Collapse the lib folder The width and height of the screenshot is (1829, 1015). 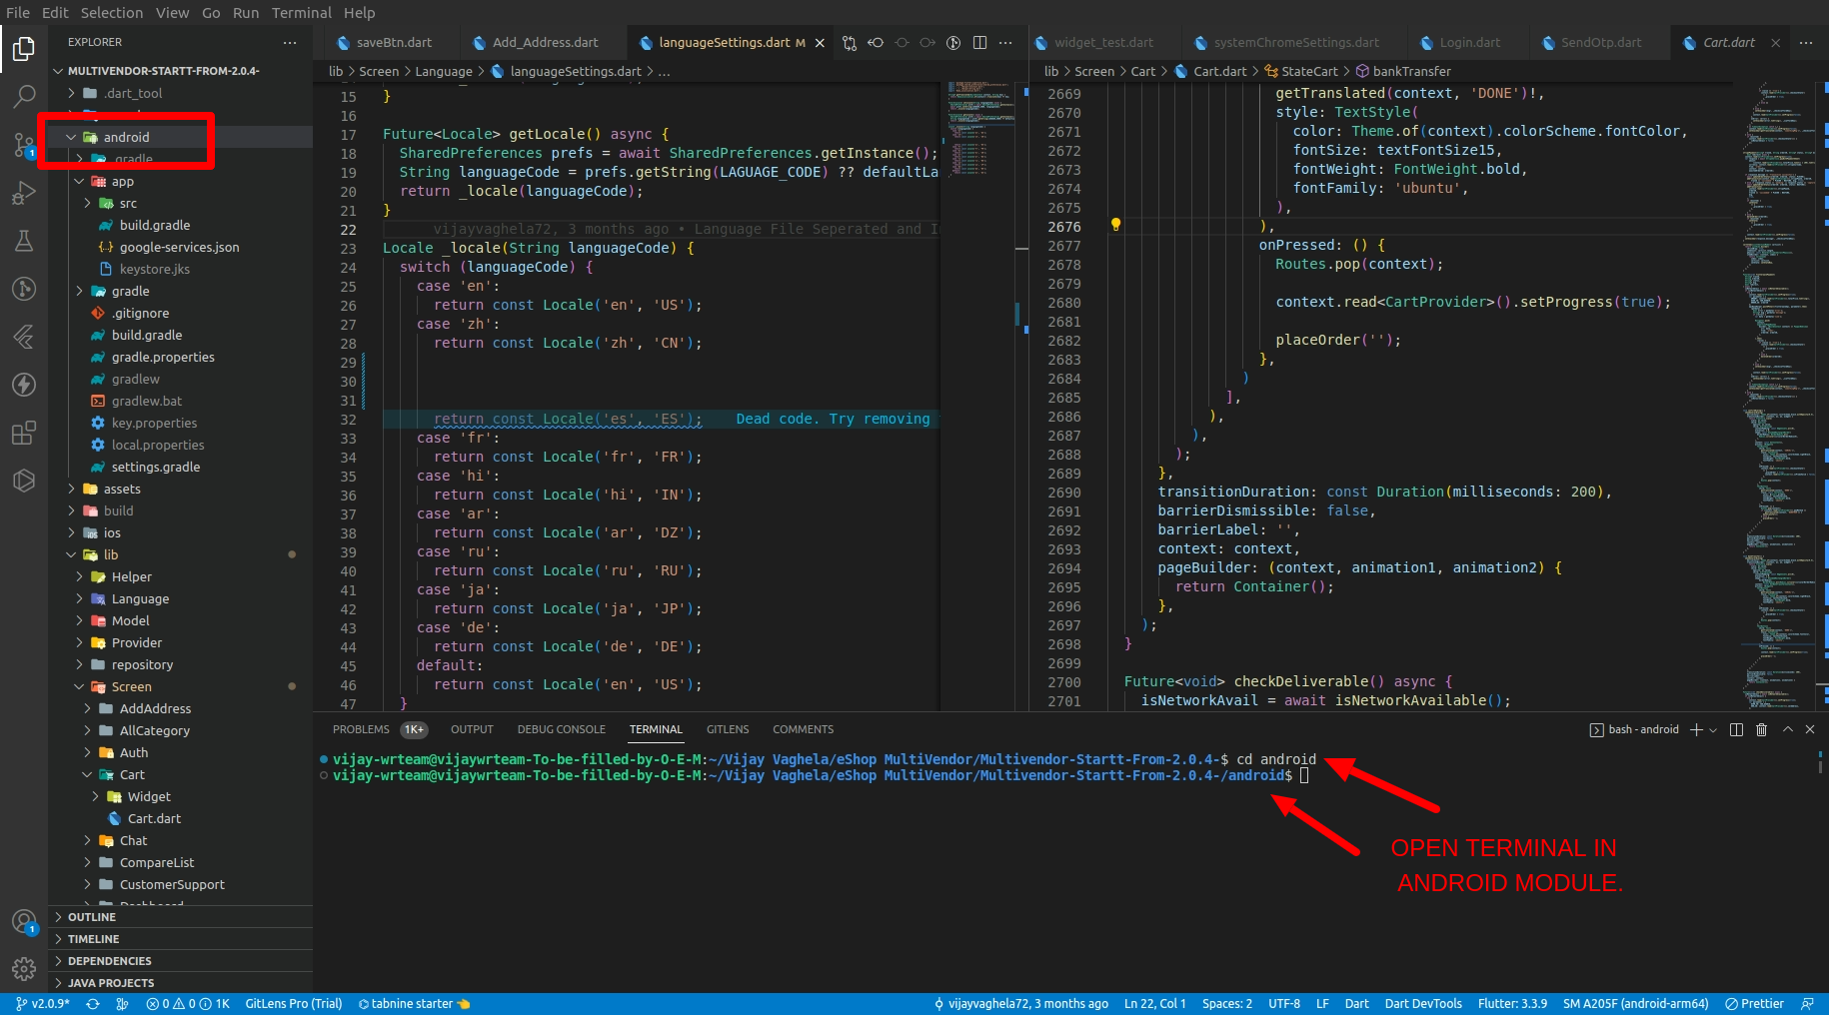pyautogui.click(x=110, y=555)
